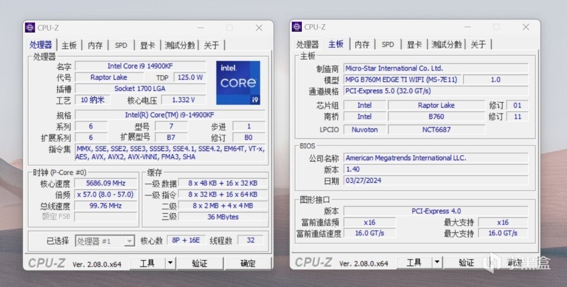Click the 10 纳米 technology value

[93, 100]
